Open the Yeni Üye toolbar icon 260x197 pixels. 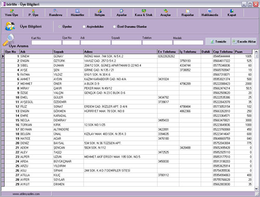click(11, 11)
